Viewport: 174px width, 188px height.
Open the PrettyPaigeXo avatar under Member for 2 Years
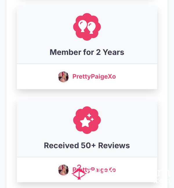click(x=64, y=77)
